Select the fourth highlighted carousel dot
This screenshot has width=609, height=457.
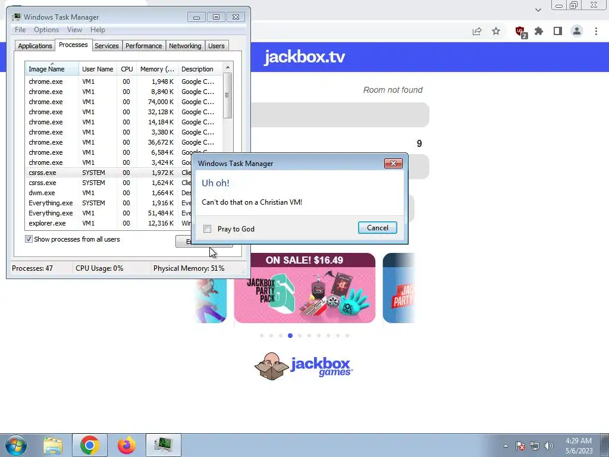290,336
